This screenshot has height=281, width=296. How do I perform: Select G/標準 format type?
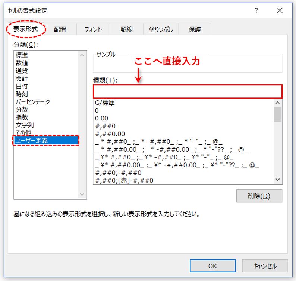point(183,103)
